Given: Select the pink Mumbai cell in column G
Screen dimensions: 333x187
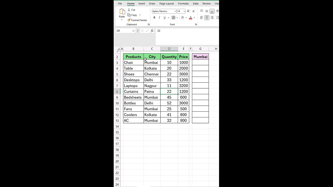Looking at the screenshot, I should (200, 57).
